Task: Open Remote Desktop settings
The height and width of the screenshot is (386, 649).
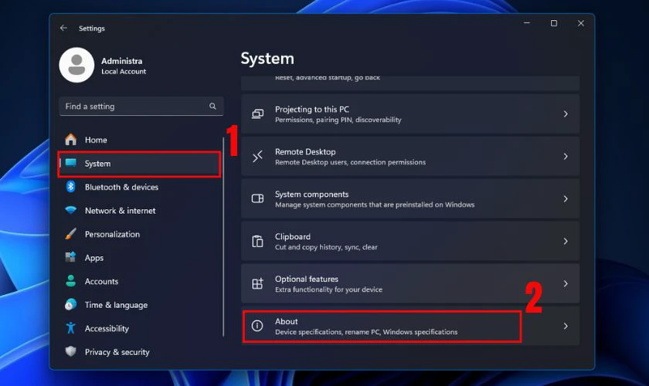Action: pos(410,157)
